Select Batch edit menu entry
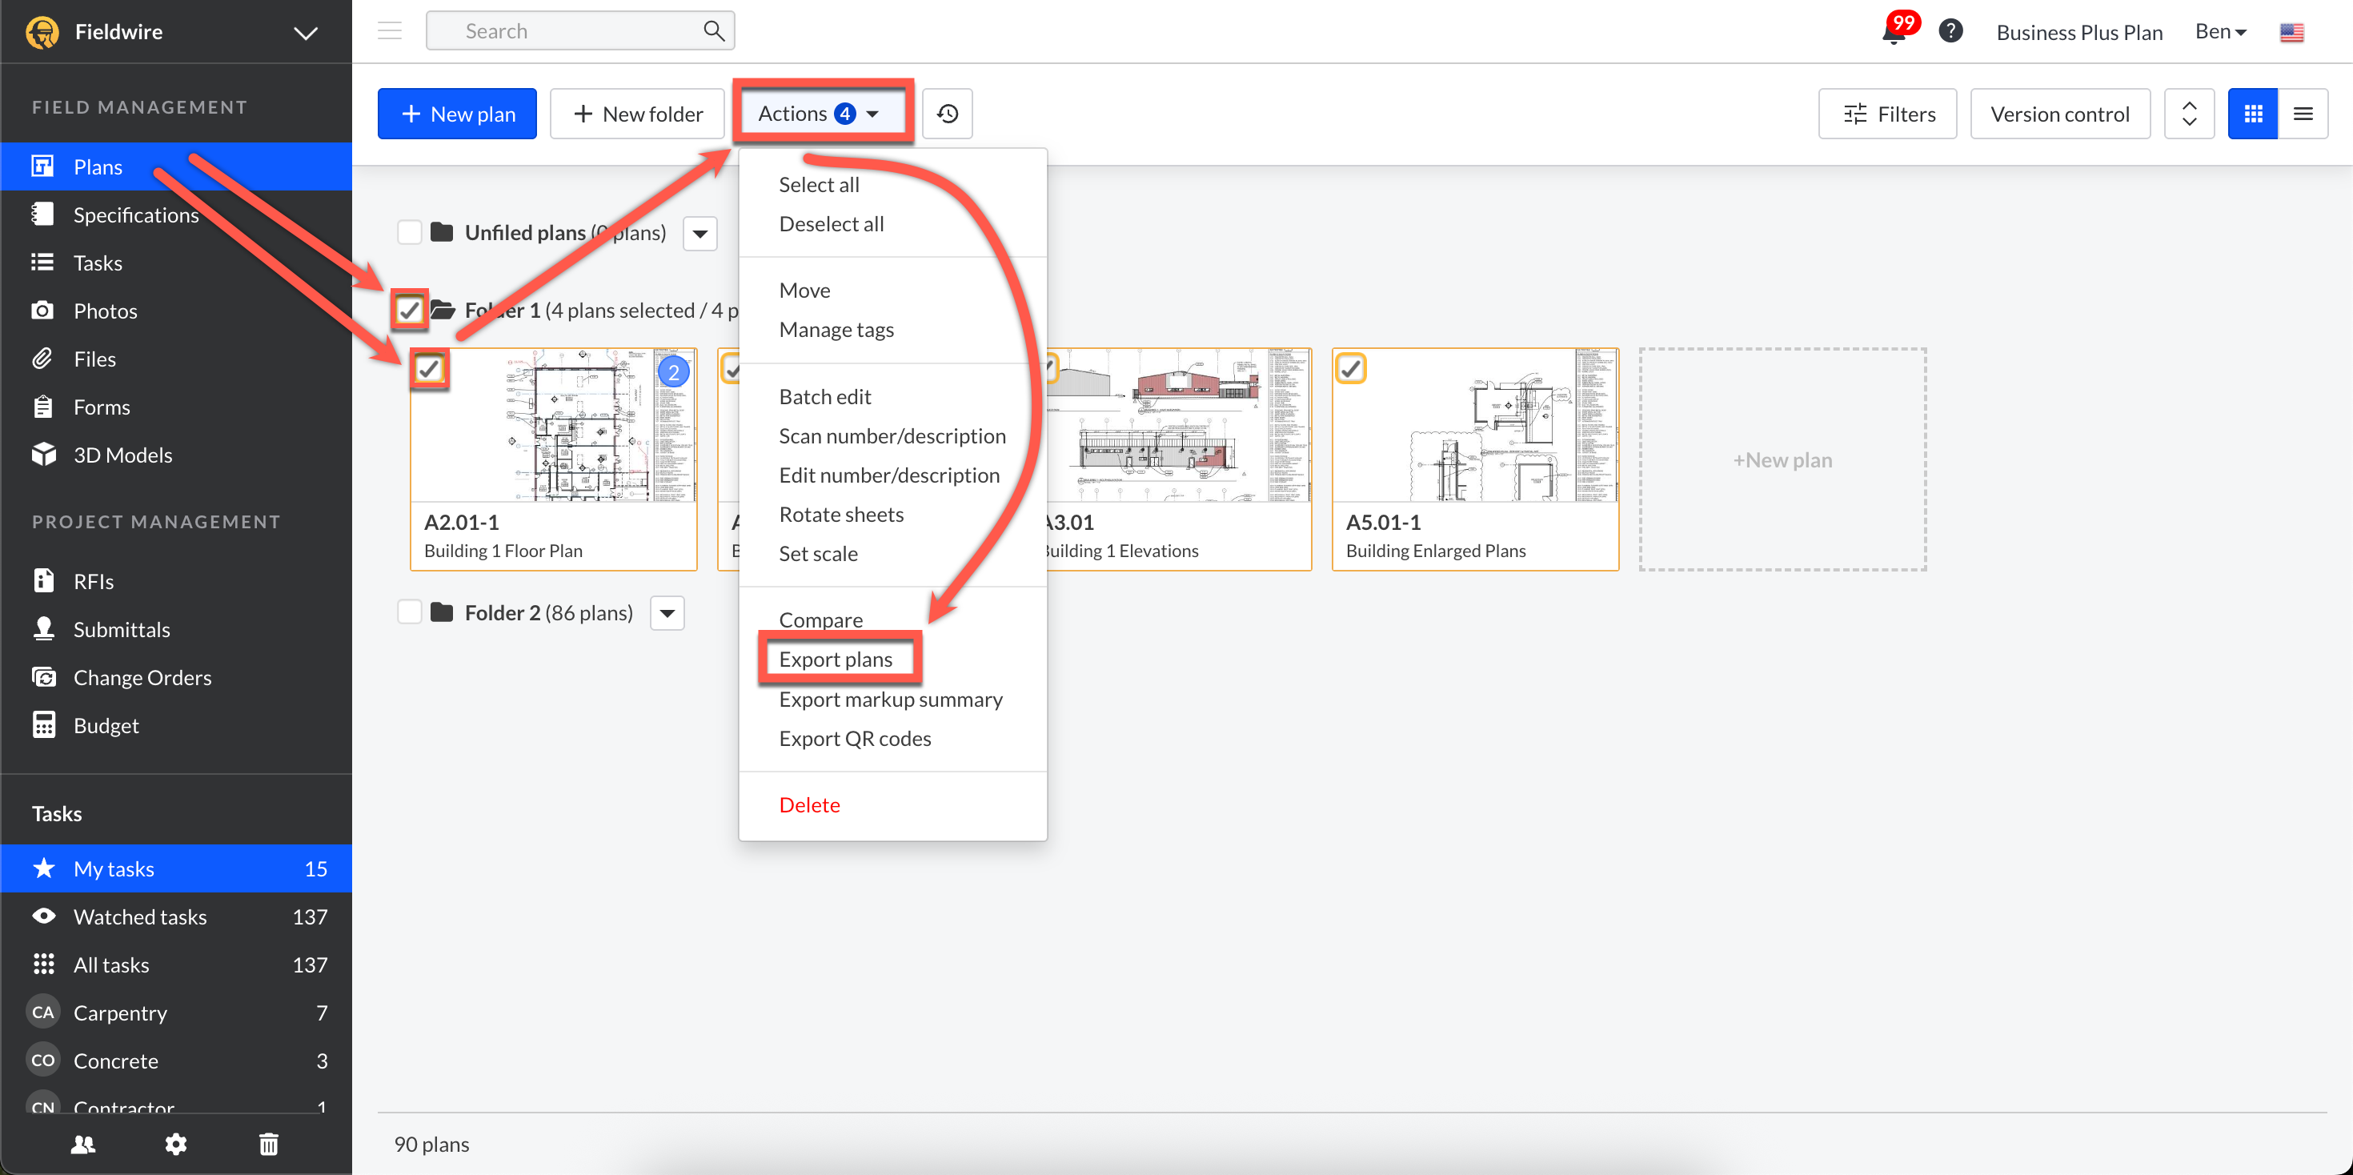This screenshot has height=1175, width=2353. pyautogui.click(x=824, y=396)
